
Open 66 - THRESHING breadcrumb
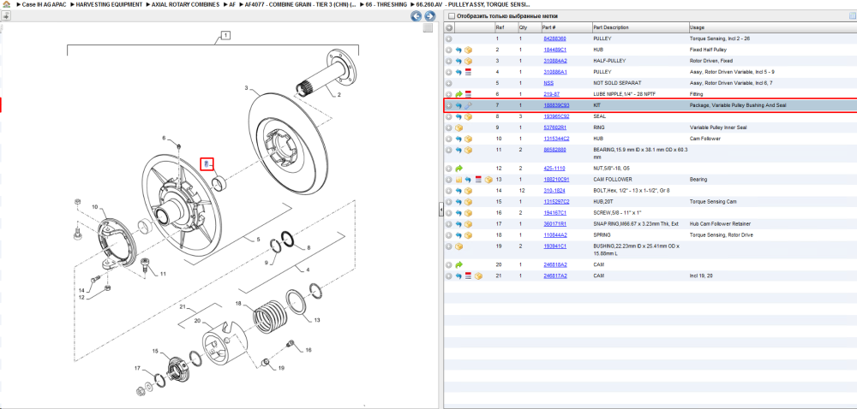point(387,4)
